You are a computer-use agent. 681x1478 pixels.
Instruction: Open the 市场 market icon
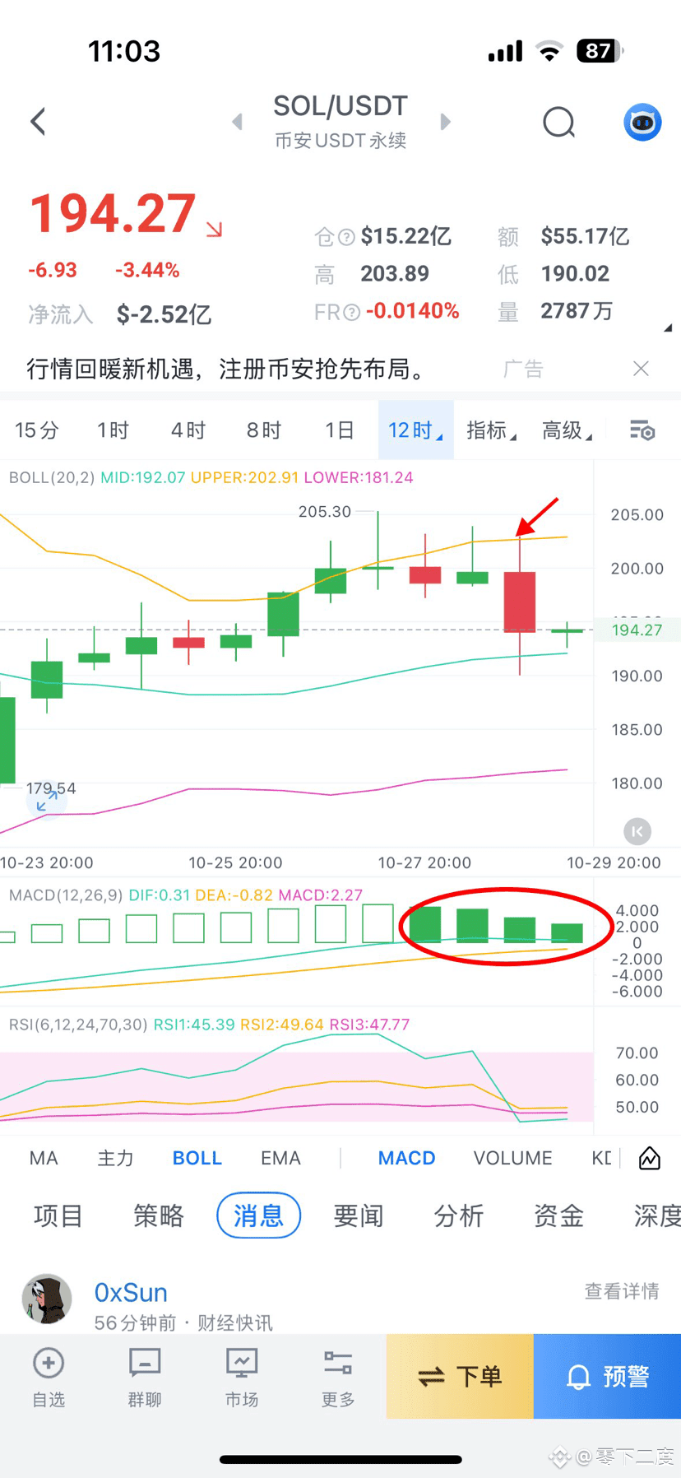[242, 1378]
